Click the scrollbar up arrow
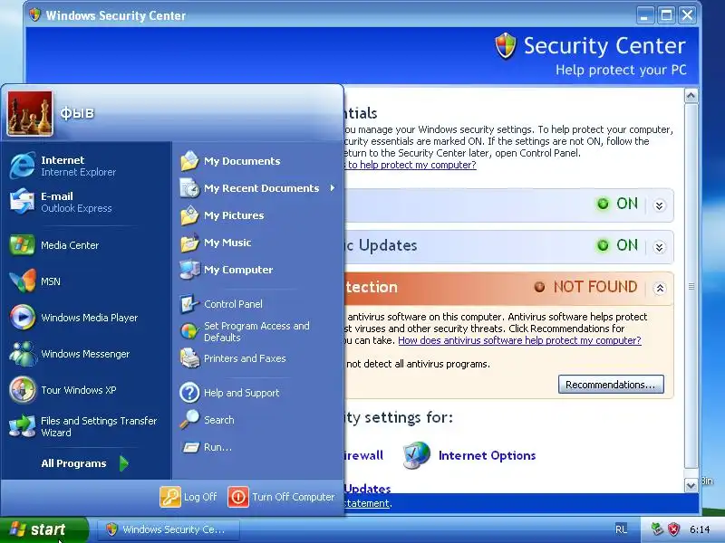Viewport: 725px width, 543px height. (691, 96)
